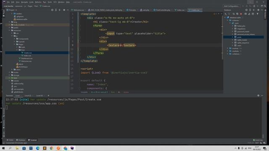Select password_resets table in Database tree

click(243, 31)
